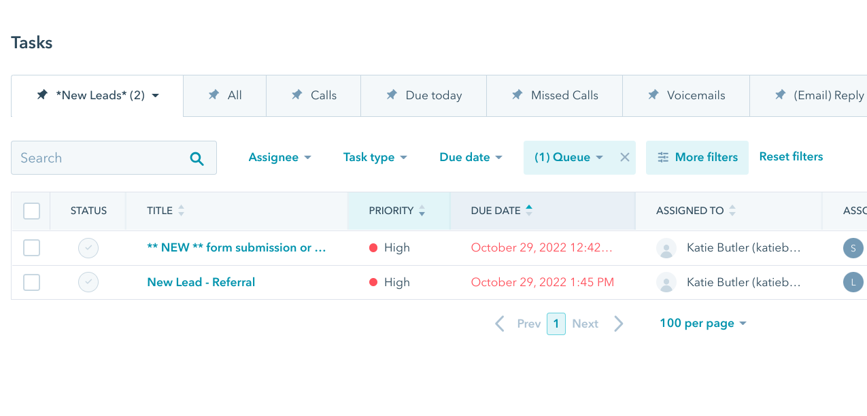Expand the Task type filter

point(375,158)
